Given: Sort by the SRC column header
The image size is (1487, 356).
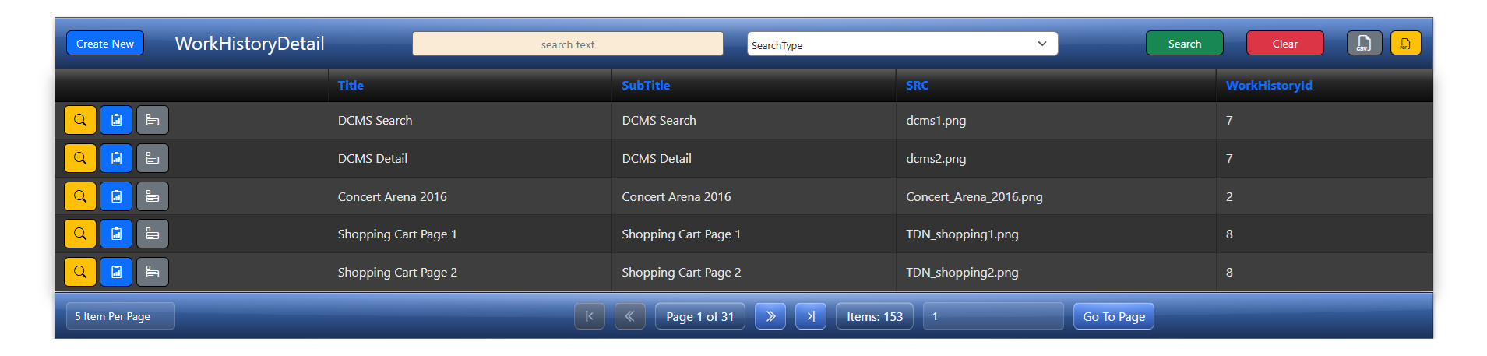Looking at the screenshot, I should tap(917, 85).
